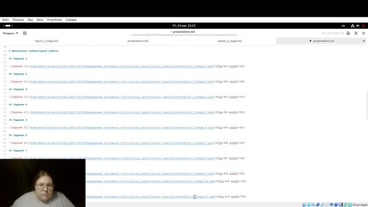Open the Устройства menu
The height and width of the screenshot is (207, 368).
click(54, 20)
